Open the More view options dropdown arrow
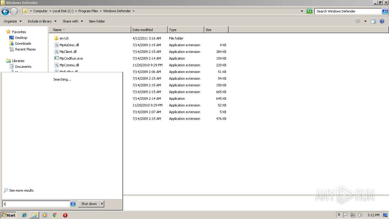The image size is (389, 219). point(365,21)
